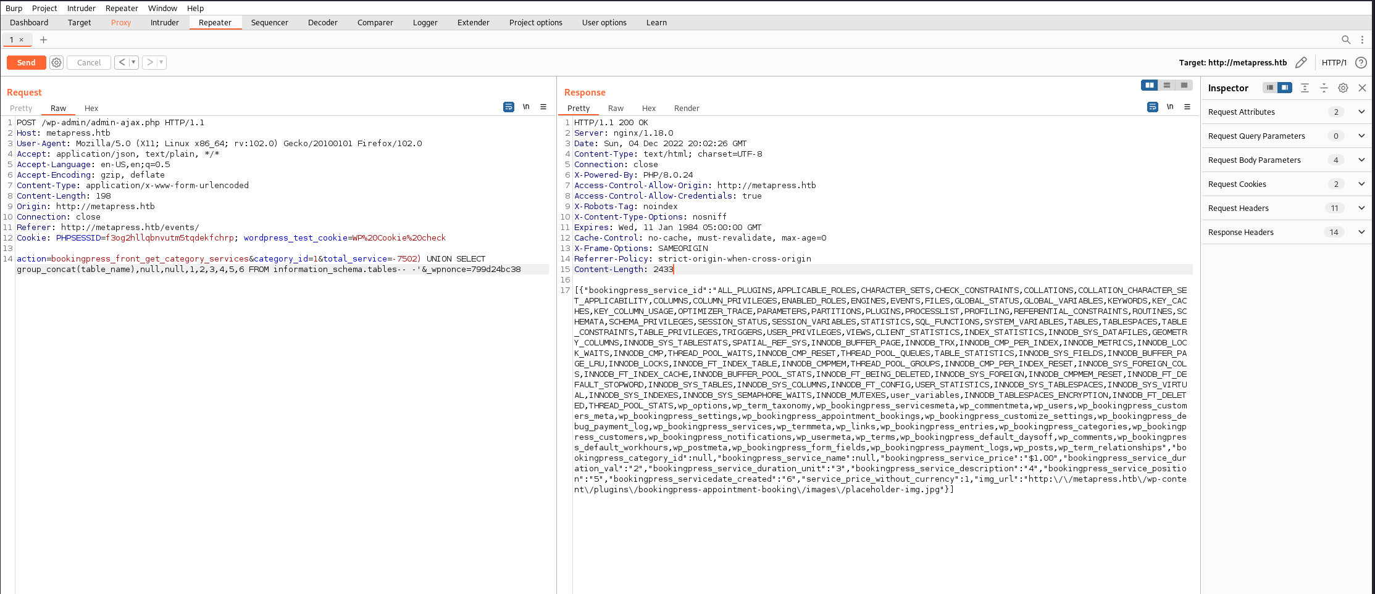
Task: Select combined tabbed view layout
Action: [x=1184, y=85]
